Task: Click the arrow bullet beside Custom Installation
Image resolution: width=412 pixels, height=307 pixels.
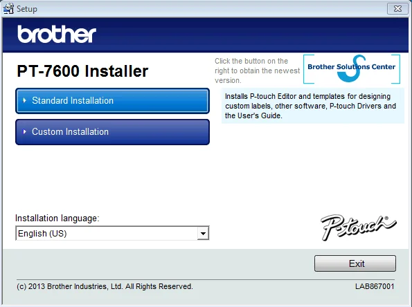Action: point(25,131)
